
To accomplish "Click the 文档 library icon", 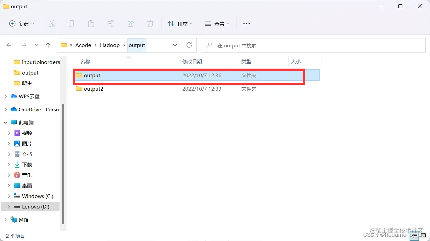I will click(17, 154).
